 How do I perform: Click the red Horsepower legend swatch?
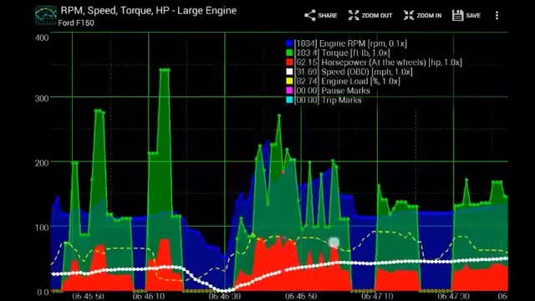[x=289, y=63]
